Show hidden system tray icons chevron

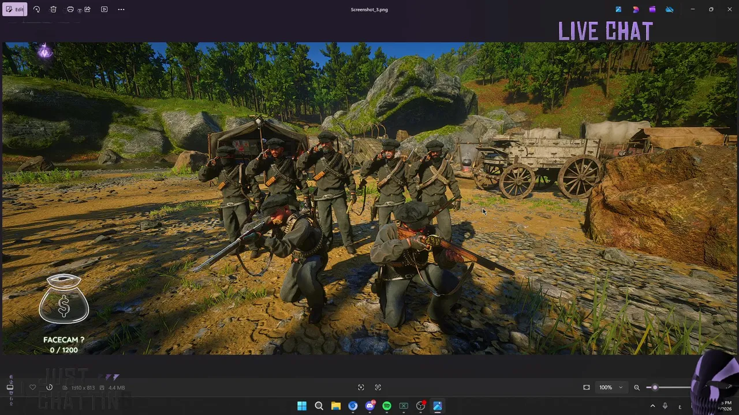coord(653,406)
